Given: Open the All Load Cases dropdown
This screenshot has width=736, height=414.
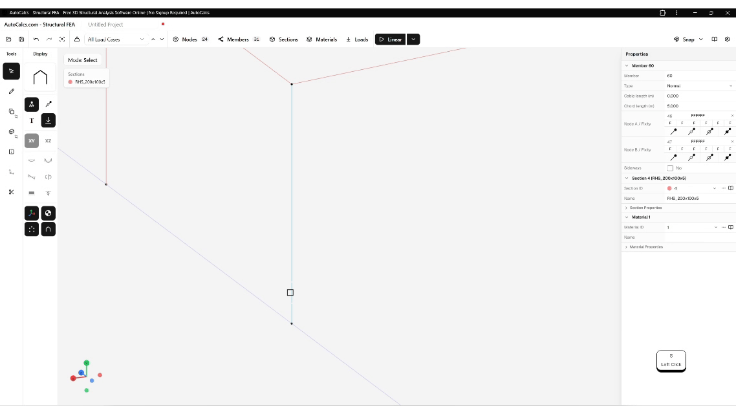Looking at the screenshot, I should click(115, 39).
